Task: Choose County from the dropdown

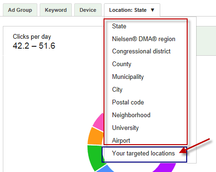Action: (x=121, y=64)
